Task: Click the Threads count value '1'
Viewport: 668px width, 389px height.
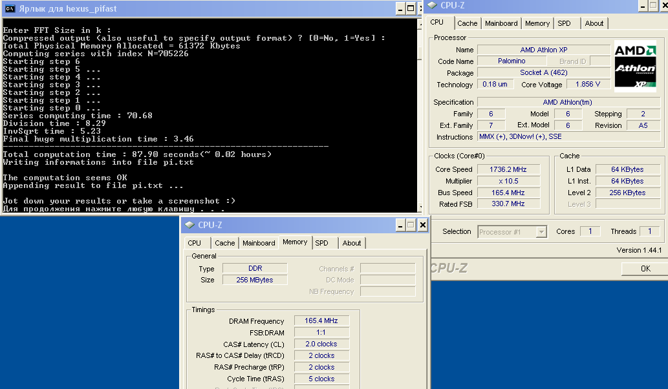Action: tap(650, 231)
